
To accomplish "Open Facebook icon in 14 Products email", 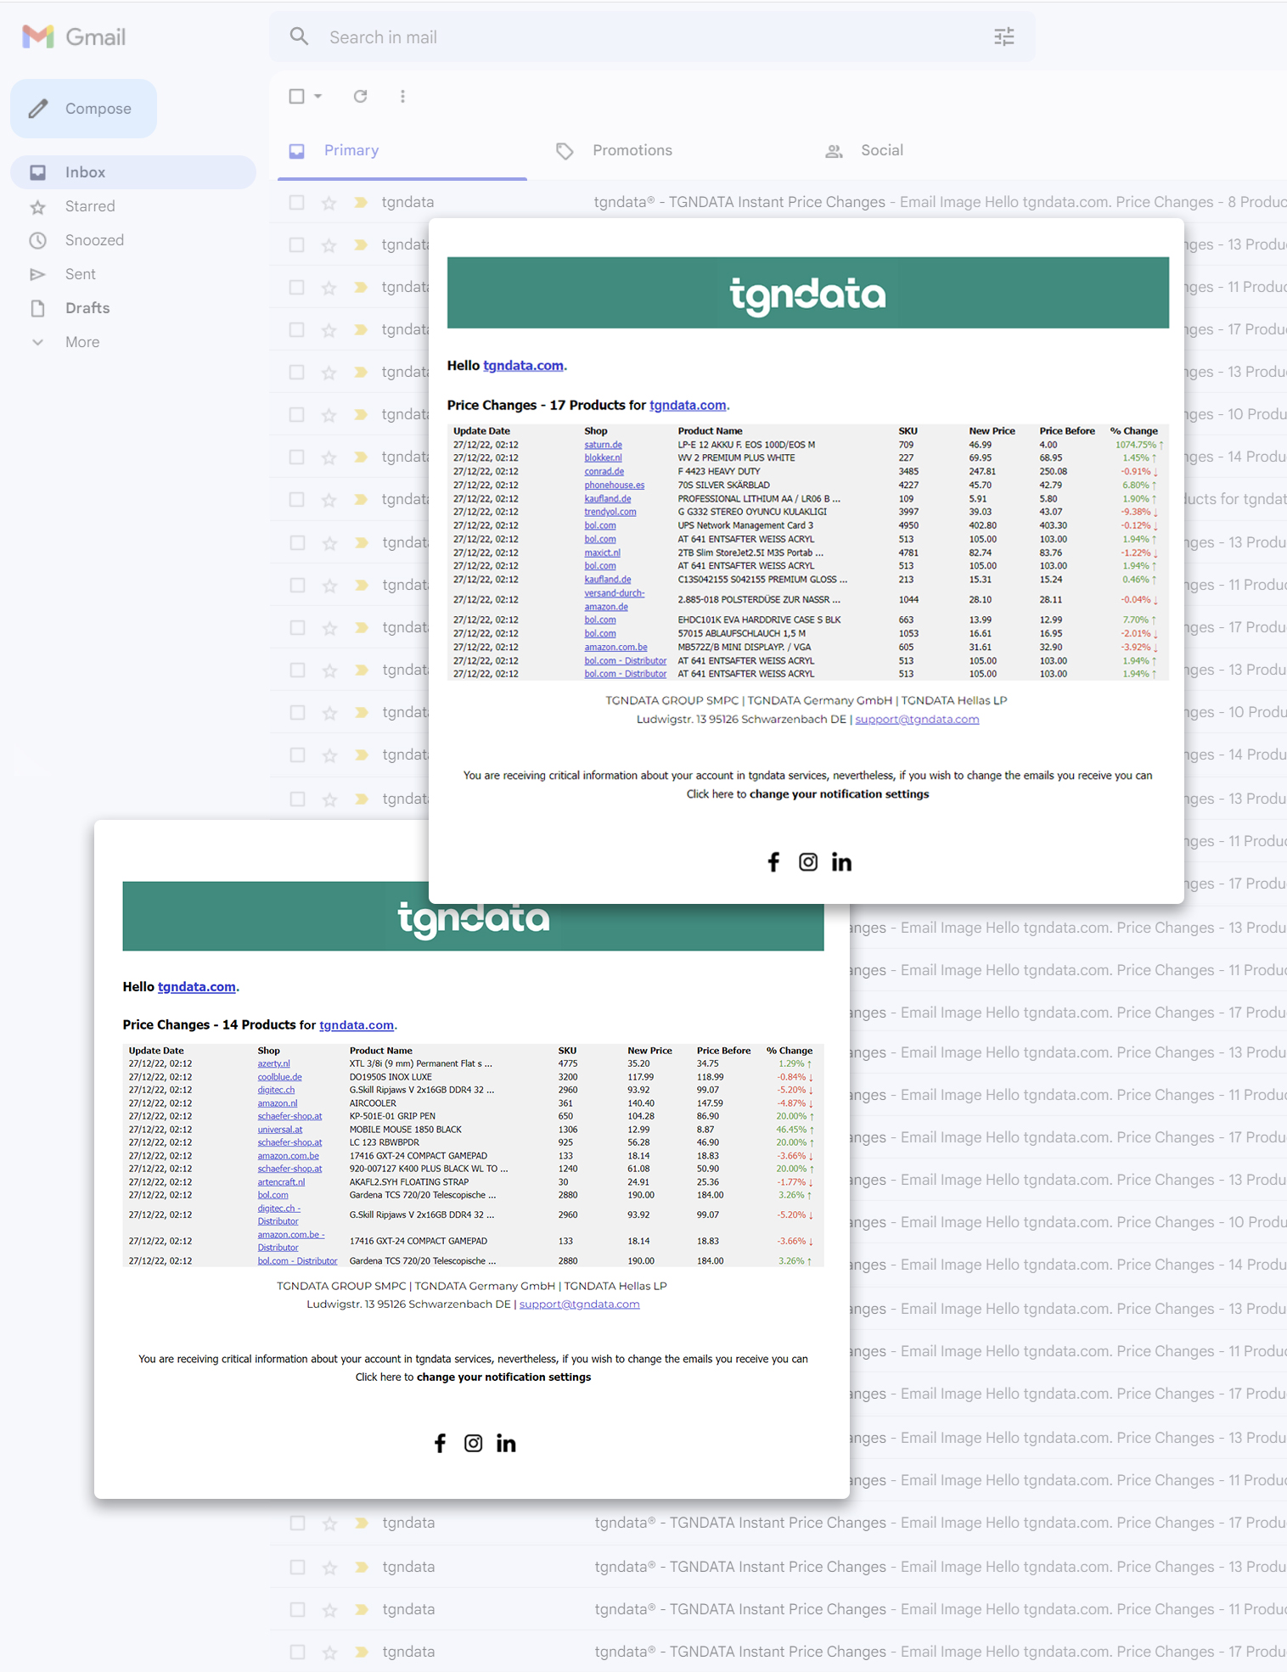I will point(440,1443).
